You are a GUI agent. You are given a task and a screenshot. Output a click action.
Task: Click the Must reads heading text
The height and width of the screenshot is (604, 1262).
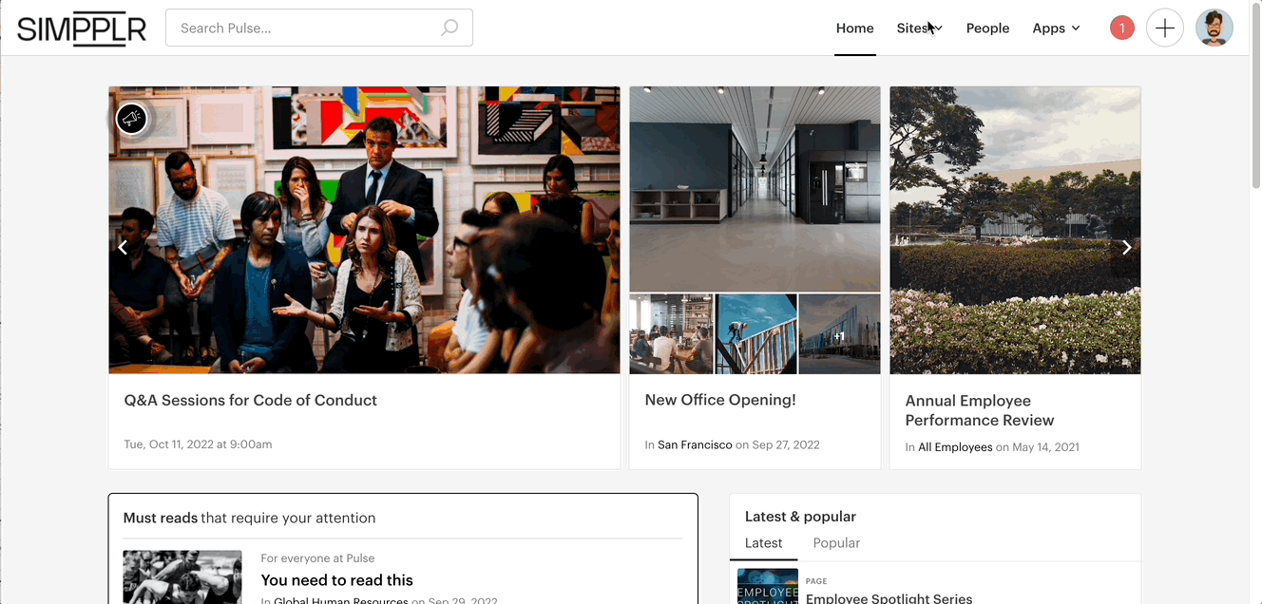point(249,519)
